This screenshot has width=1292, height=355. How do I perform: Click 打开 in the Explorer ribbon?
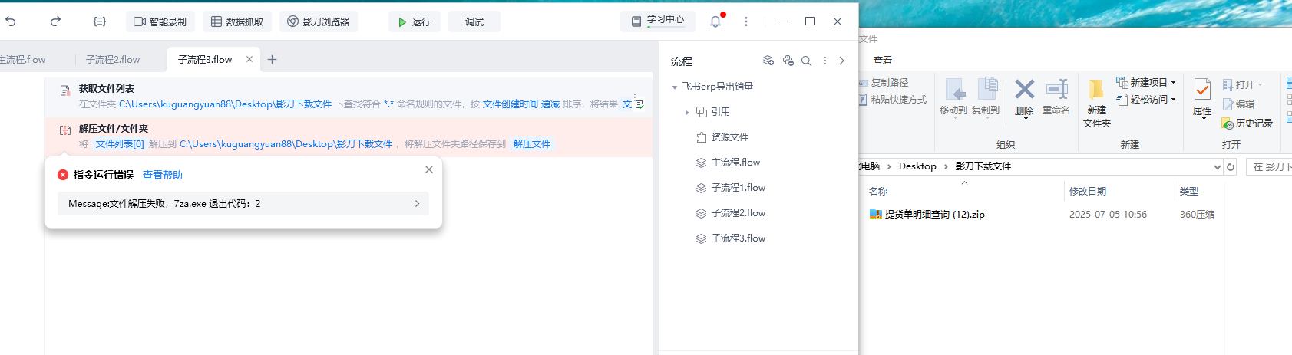tap(1242, 84)
